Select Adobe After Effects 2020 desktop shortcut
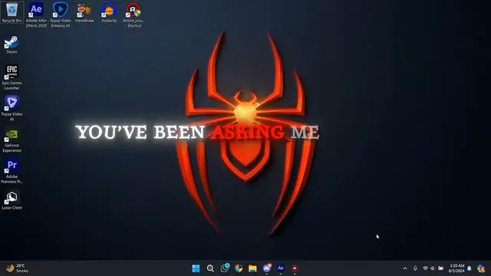 [36, 15]
